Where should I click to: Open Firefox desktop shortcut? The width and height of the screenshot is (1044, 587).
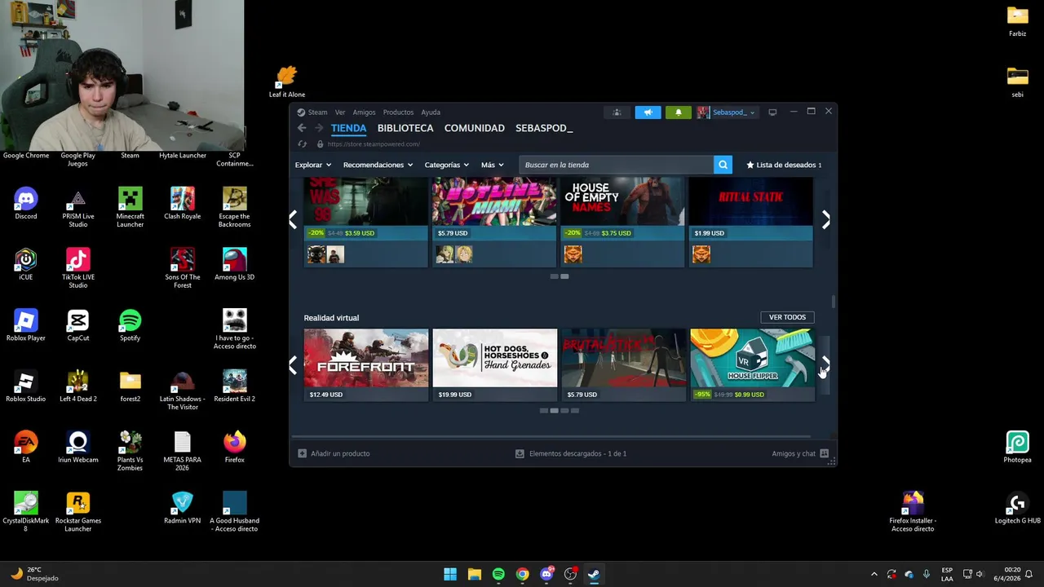(235, 447)
